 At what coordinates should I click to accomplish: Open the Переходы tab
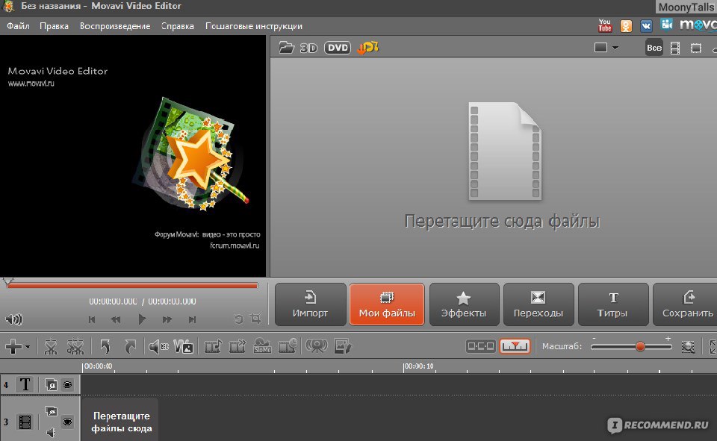[538, 304]
